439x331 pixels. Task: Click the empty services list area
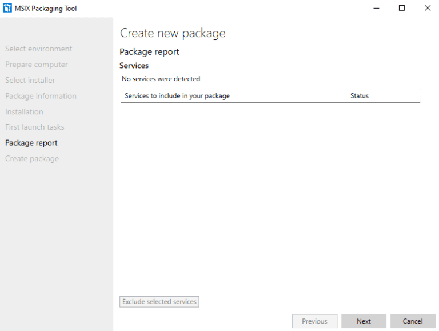pyautogui.click(x=269, y=194)
